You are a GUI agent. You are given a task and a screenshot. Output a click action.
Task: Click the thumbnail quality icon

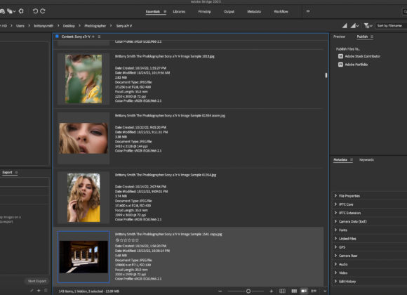tap(345, 25)
